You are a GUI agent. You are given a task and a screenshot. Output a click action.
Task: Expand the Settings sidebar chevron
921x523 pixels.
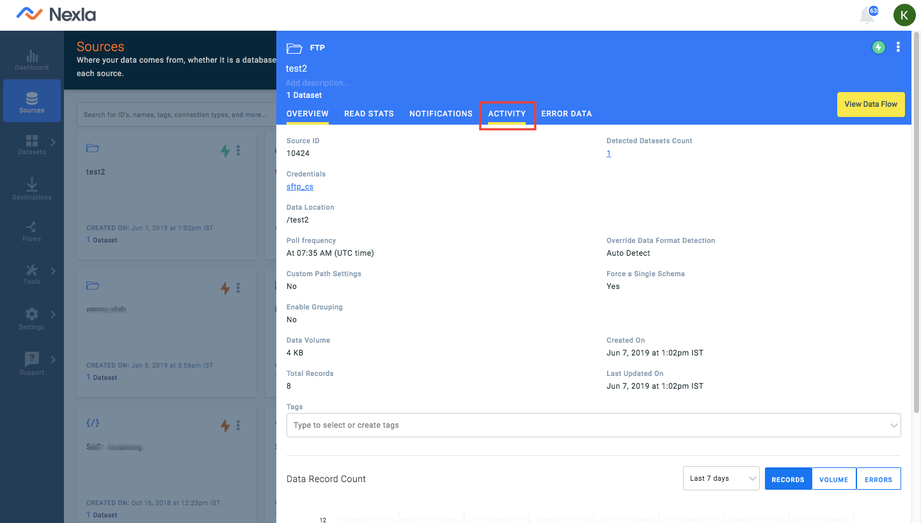coord(53,315)
